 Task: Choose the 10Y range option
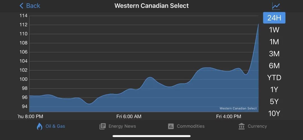tap(274, 114)
